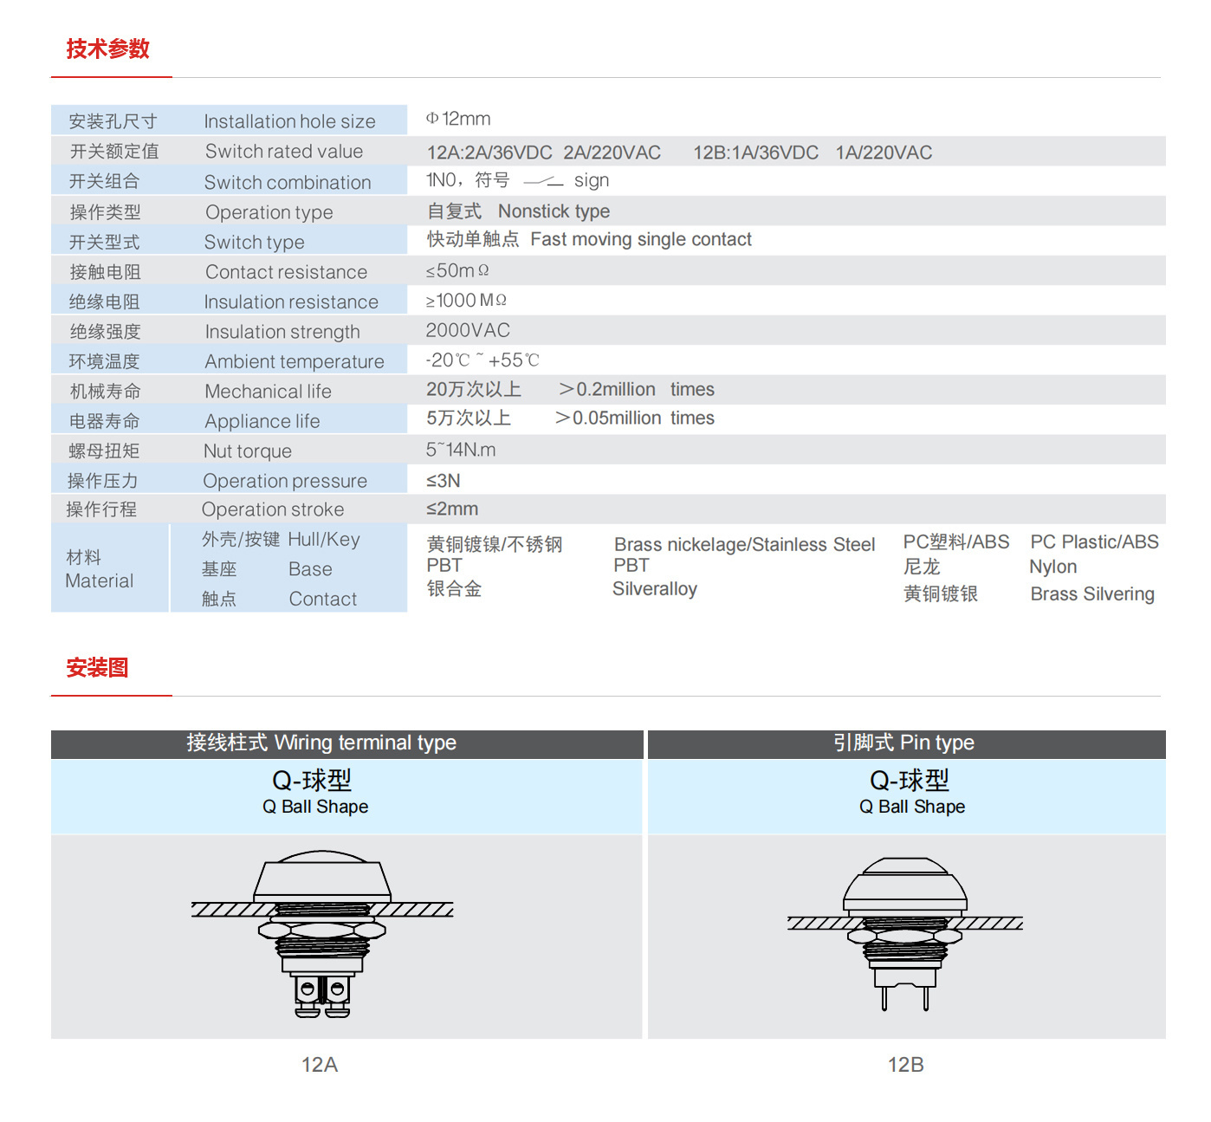
Task: Click the normally-open switch symbol sign
Action: pyautogui.click(x=543, y=181)
